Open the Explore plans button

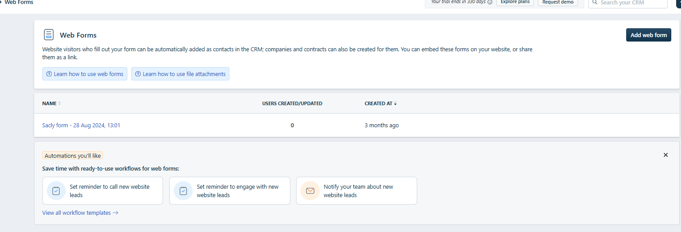[x=515, y=2]
